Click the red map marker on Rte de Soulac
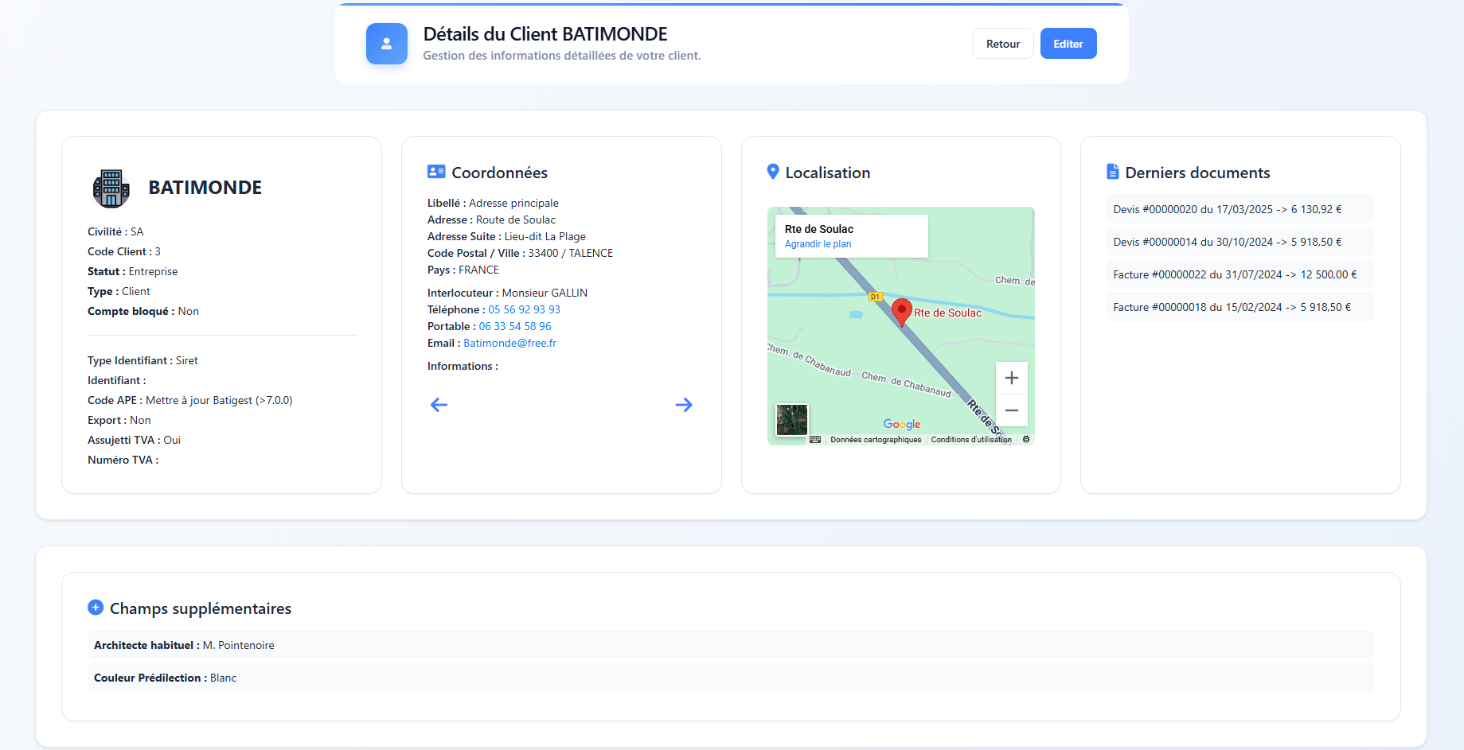Screen dimensions: 1464x750 (901, 310)
